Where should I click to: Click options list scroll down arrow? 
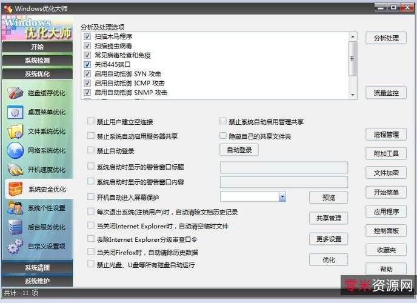pos(353,95)
